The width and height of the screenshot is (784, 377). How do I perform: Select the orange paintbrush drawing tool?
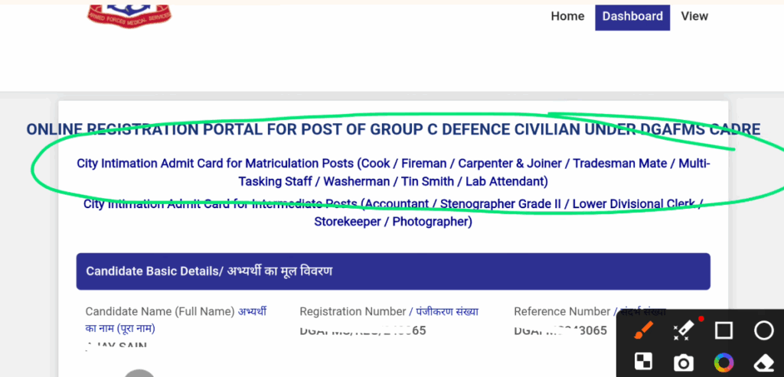[x=645, y=330]
